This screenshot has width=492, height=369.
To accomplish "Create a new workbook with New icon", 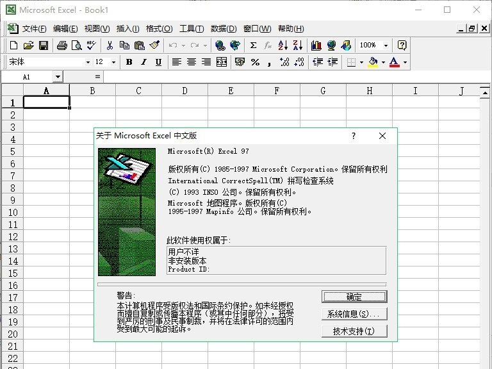I will (x=13, y=45).
